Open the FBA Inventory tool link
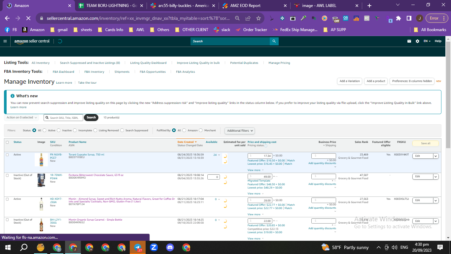451x254 pixels. click(x=94, y=72)
